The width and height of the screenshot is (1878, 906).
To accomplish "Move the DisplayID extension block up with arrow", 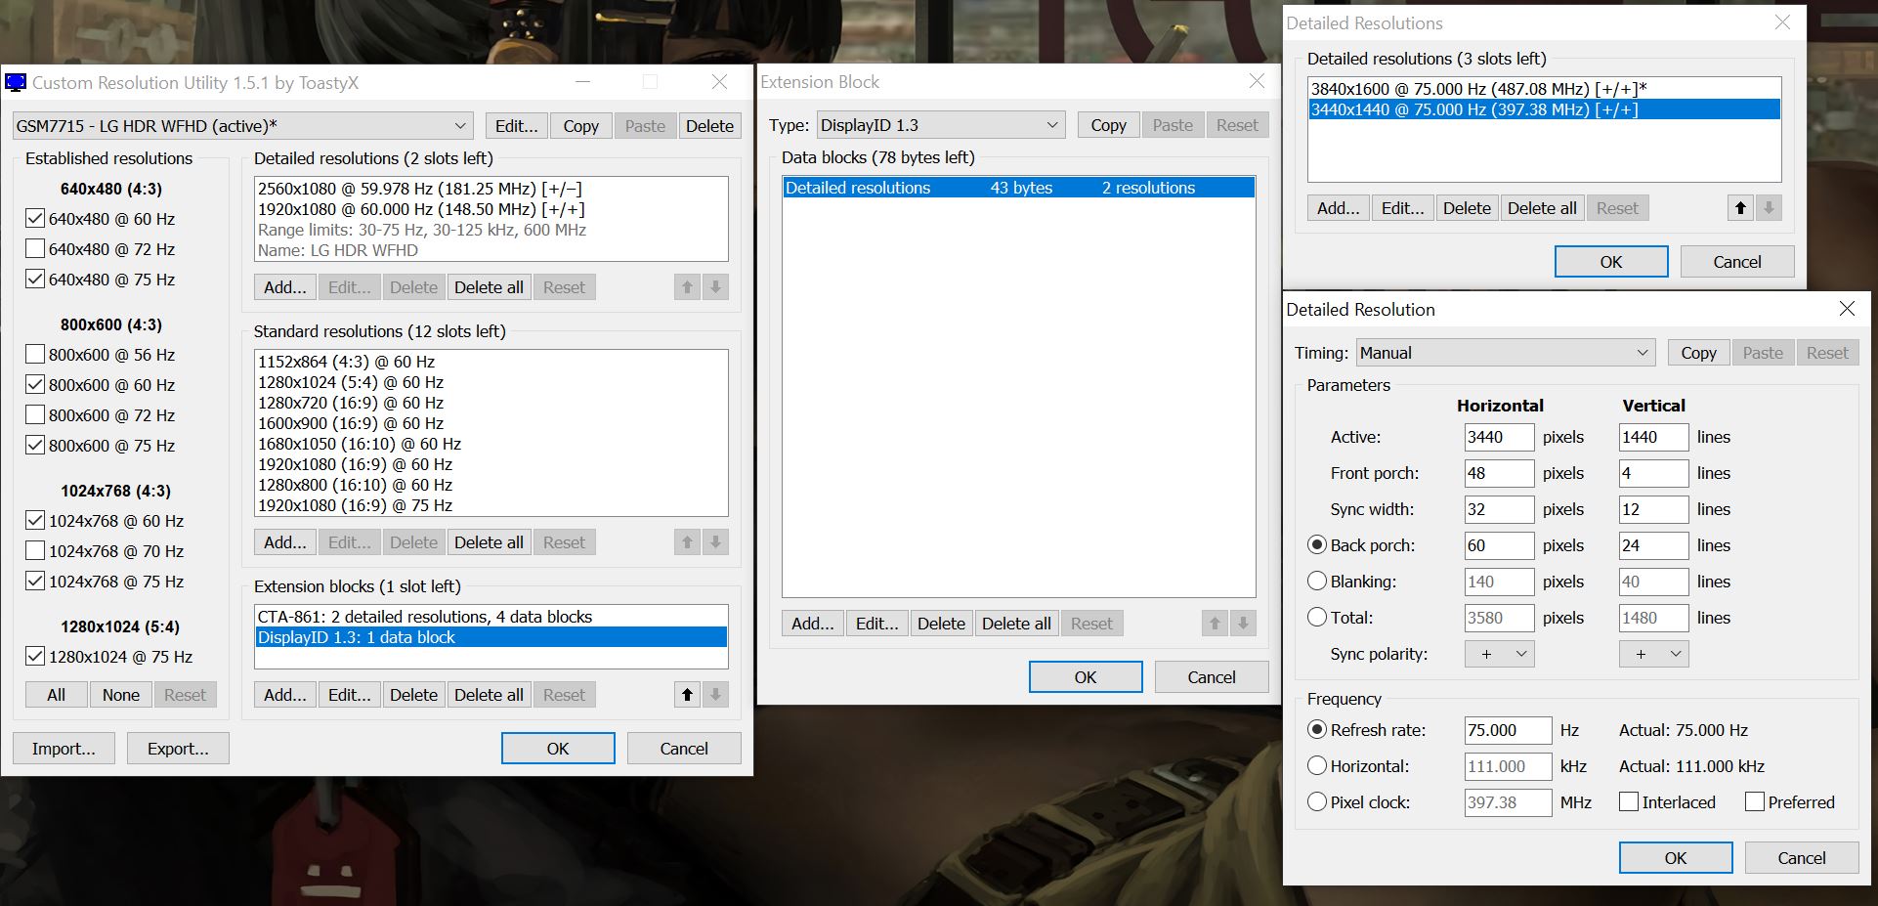I will pyautogui.click(x=687, y=695).
